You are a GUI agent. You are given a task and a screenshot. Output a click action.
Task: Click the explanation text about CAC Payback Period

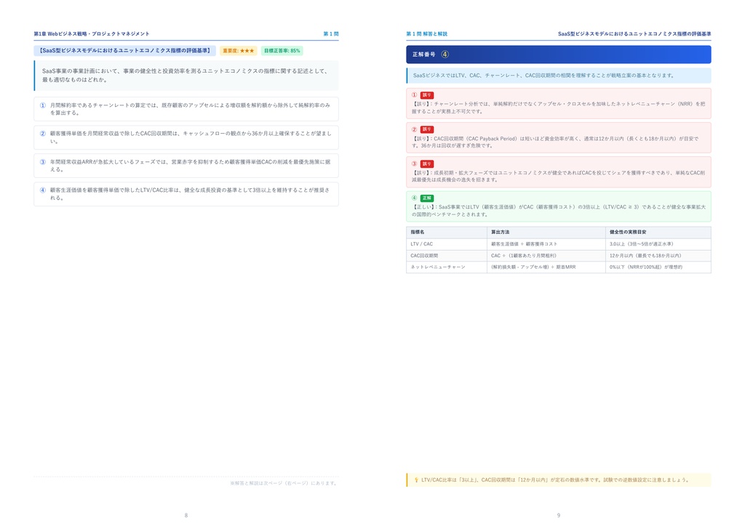pyautogui.click(x=555, y=142)
